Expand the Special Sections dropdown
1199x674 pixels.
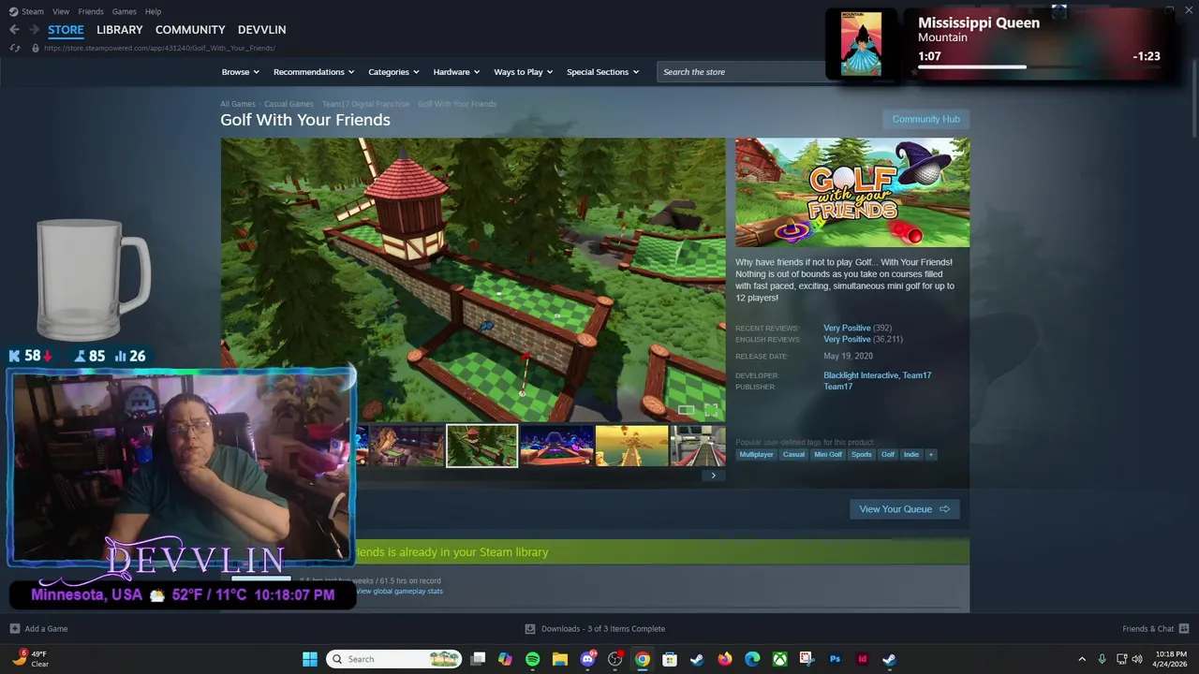tap(602, 72)
